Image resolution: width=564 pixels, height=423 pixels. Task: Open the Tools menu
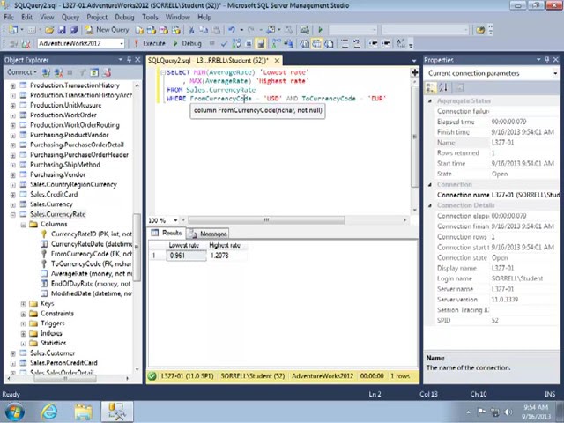point(150,17)
